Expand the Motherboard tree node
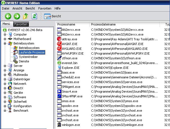 5,39
